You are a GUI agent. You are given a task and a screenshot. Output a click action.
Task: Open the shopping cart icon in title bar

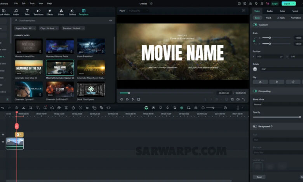(268, 3)
